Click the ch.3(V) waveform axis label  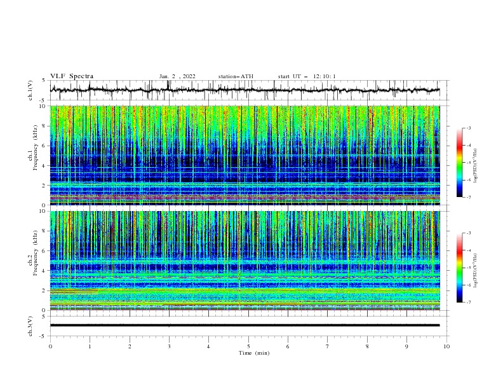(x=30, y=326)
